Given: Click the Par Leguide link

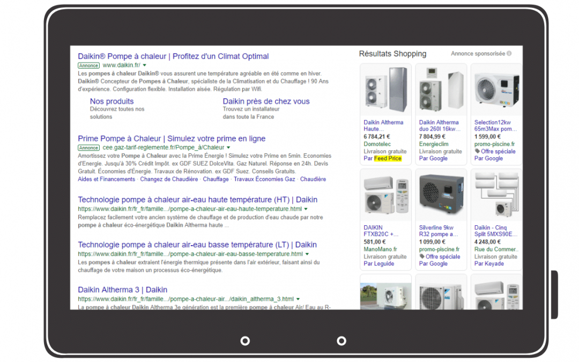Looking at the screenshot, I should tap(379, 264).
